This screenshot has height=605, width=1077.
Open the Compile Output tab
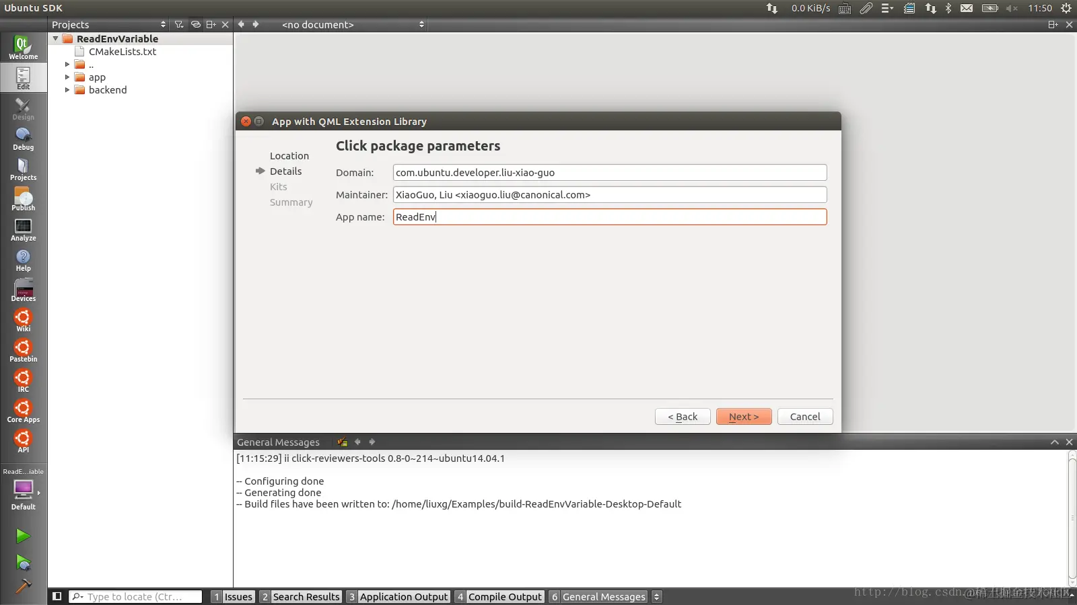[x=499, y=596]
